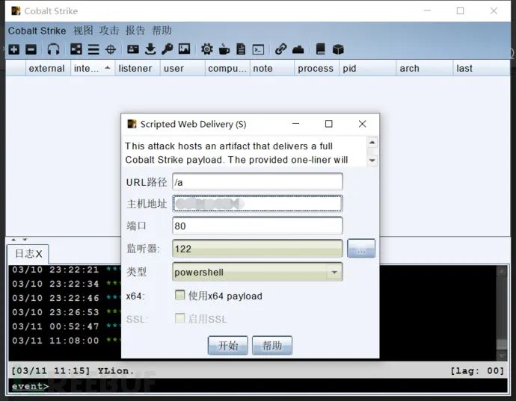Click the Scripted Web Delivery terminal icon
Image resolution: width=516 pixels, height=401 pixels.
click(258, 49)
